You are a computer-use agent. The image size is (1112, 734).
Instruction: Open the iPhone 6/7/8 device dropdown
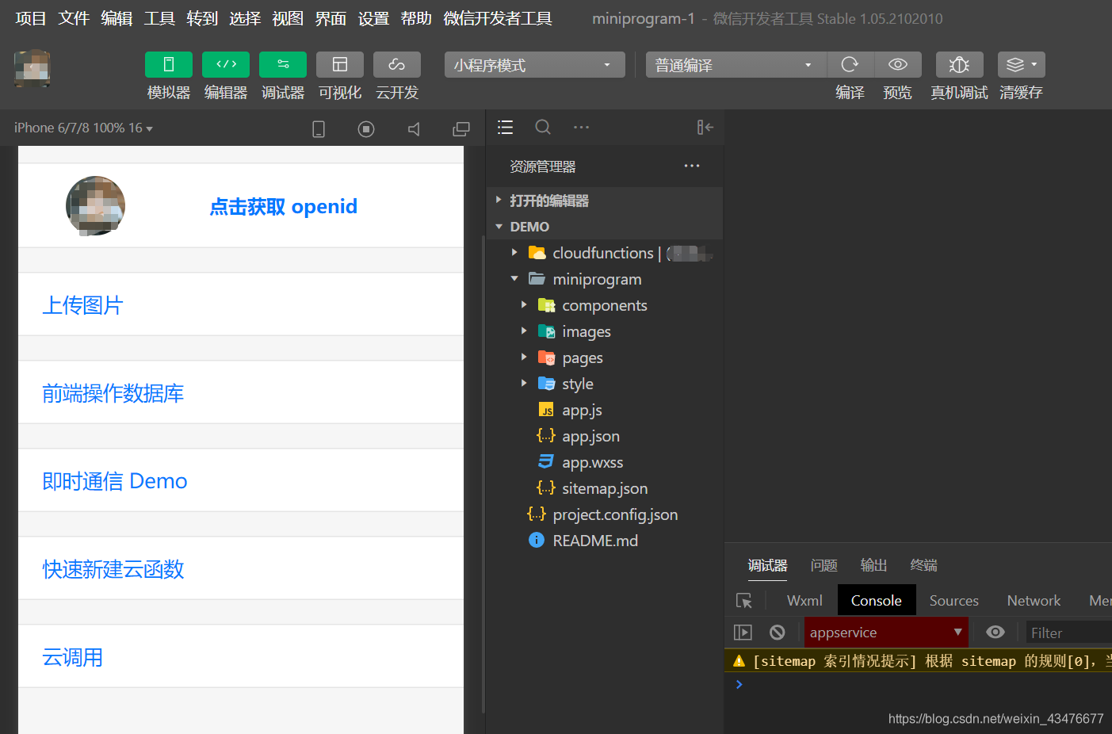coord(83,128)
